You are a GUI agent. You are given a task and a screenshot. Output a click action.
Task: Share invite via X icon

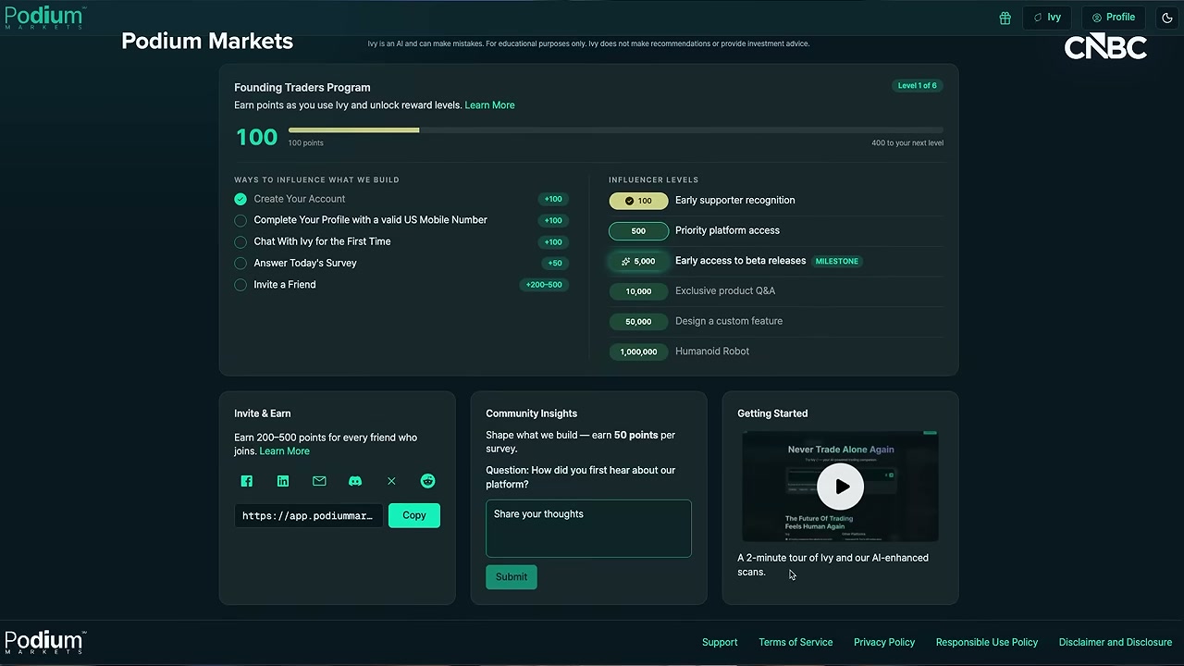(391, 481)
